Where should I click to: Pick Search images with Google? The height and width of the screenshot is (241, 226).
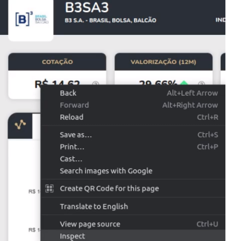(x=133, y=171)
